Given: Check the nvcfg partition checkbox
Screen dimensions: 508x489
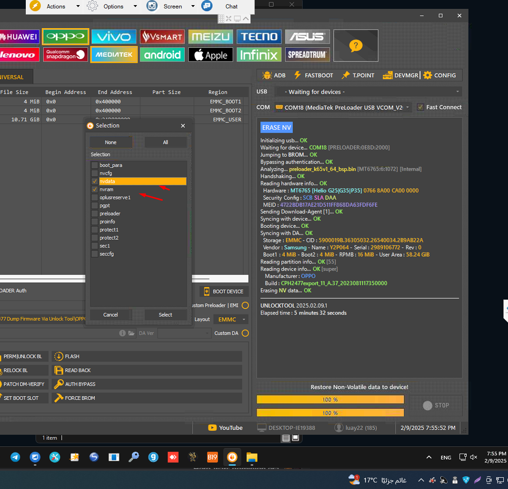Looking at the screenshot, I should click(95, 173).
